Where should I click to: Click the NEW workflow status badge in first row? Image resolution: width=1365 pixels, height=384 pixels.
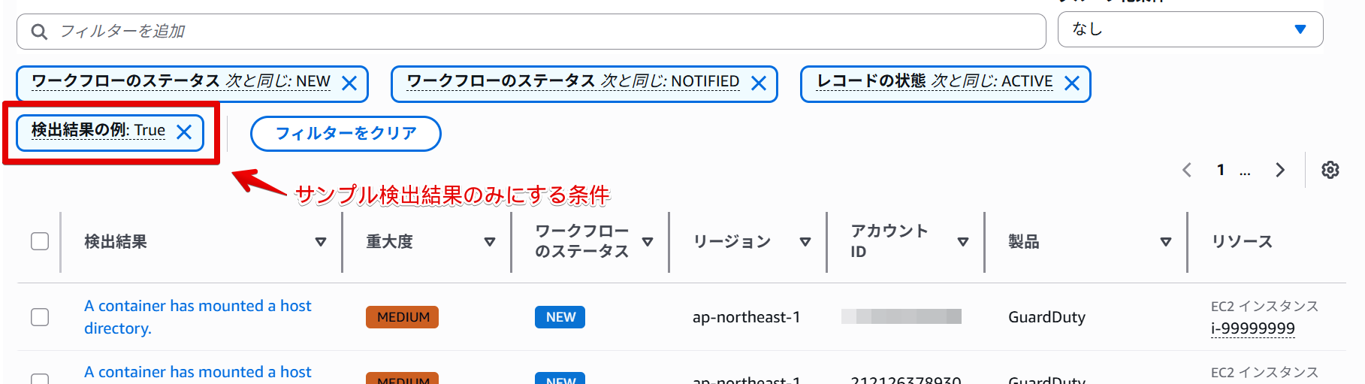point(560,317)
